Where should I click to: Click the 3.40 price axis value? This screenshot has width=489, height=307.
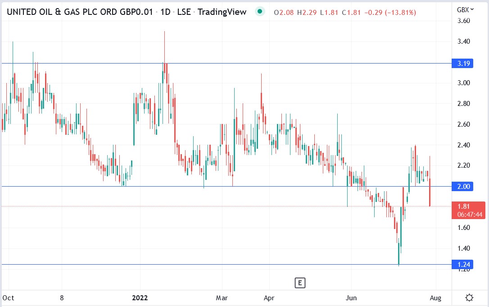click(x=464, y=41)
